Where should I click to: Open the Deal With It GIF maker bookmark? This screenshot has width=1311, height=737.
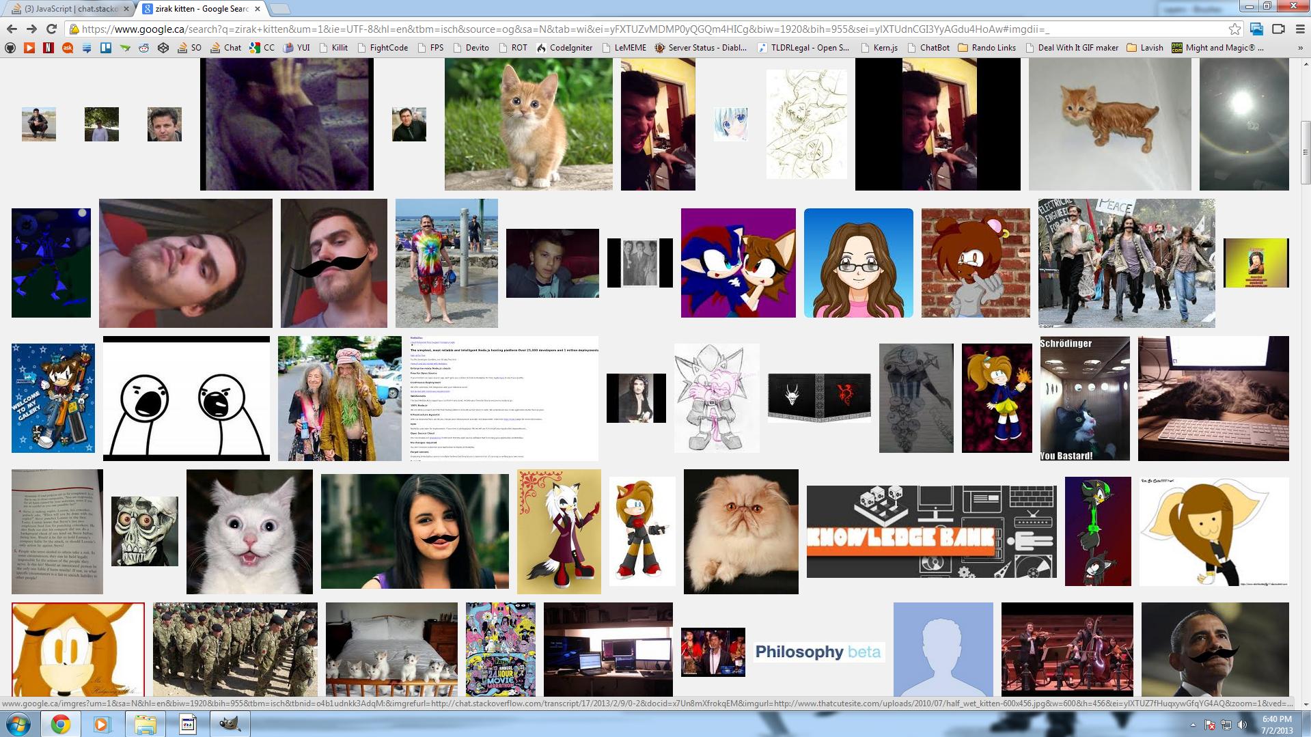point(1072,48)
